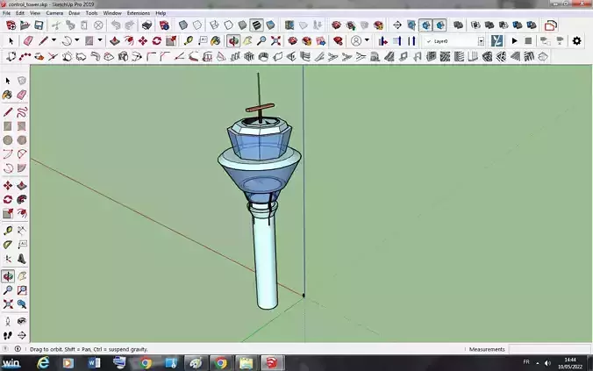
Task: Switch to Shaded With Textures style
Action: click(256, 25)
